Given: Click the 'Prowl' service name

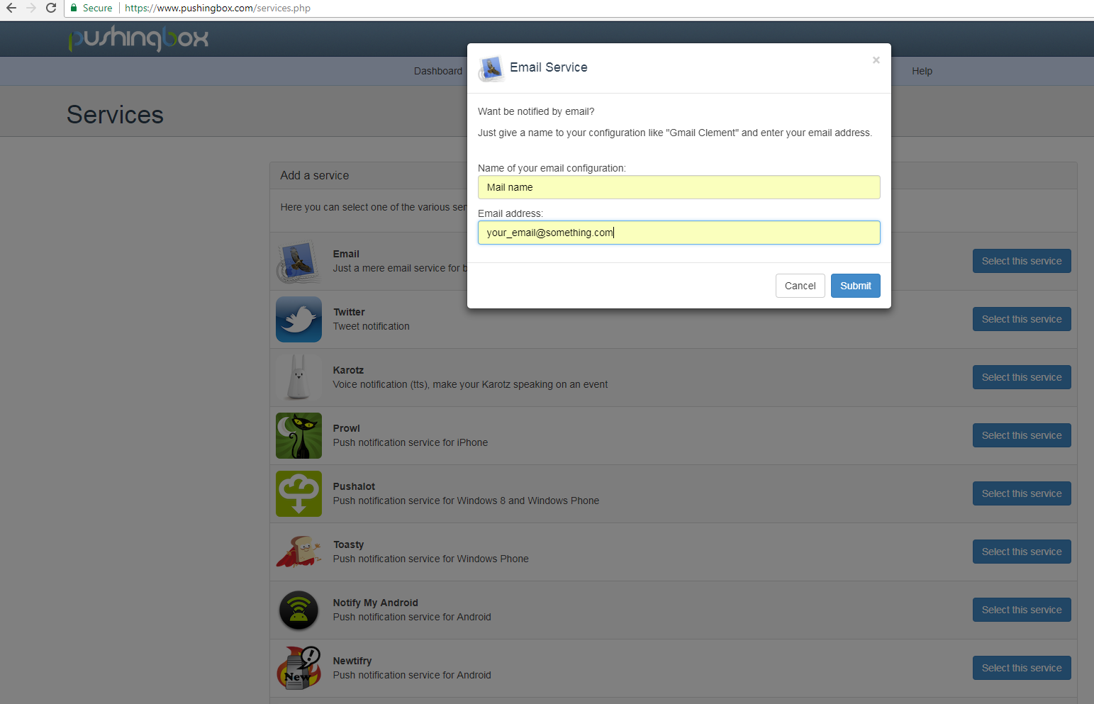Looking at the screenshot, I should click(347, 428).
